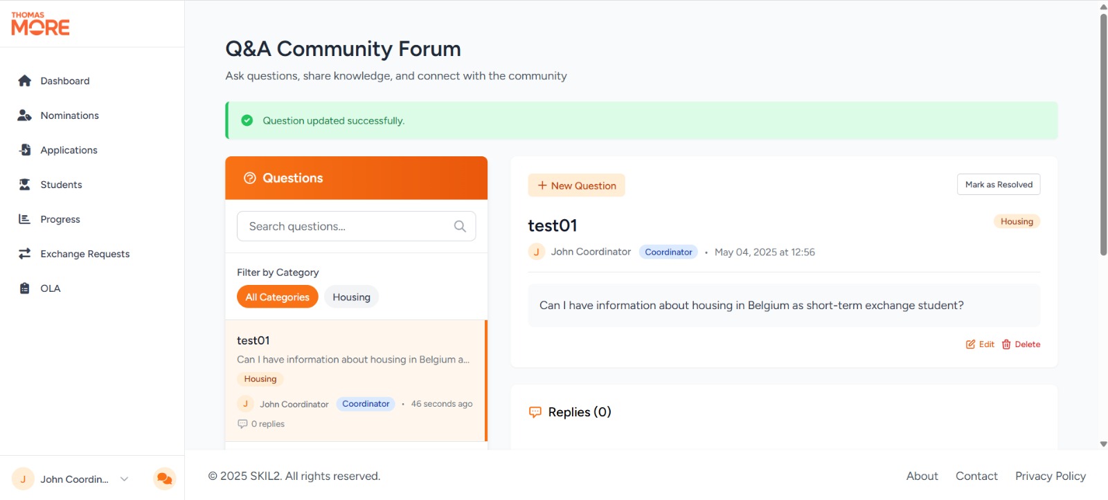Edit the test01 question
Viewport: 1108px width, 500px height.
[980, 344]
